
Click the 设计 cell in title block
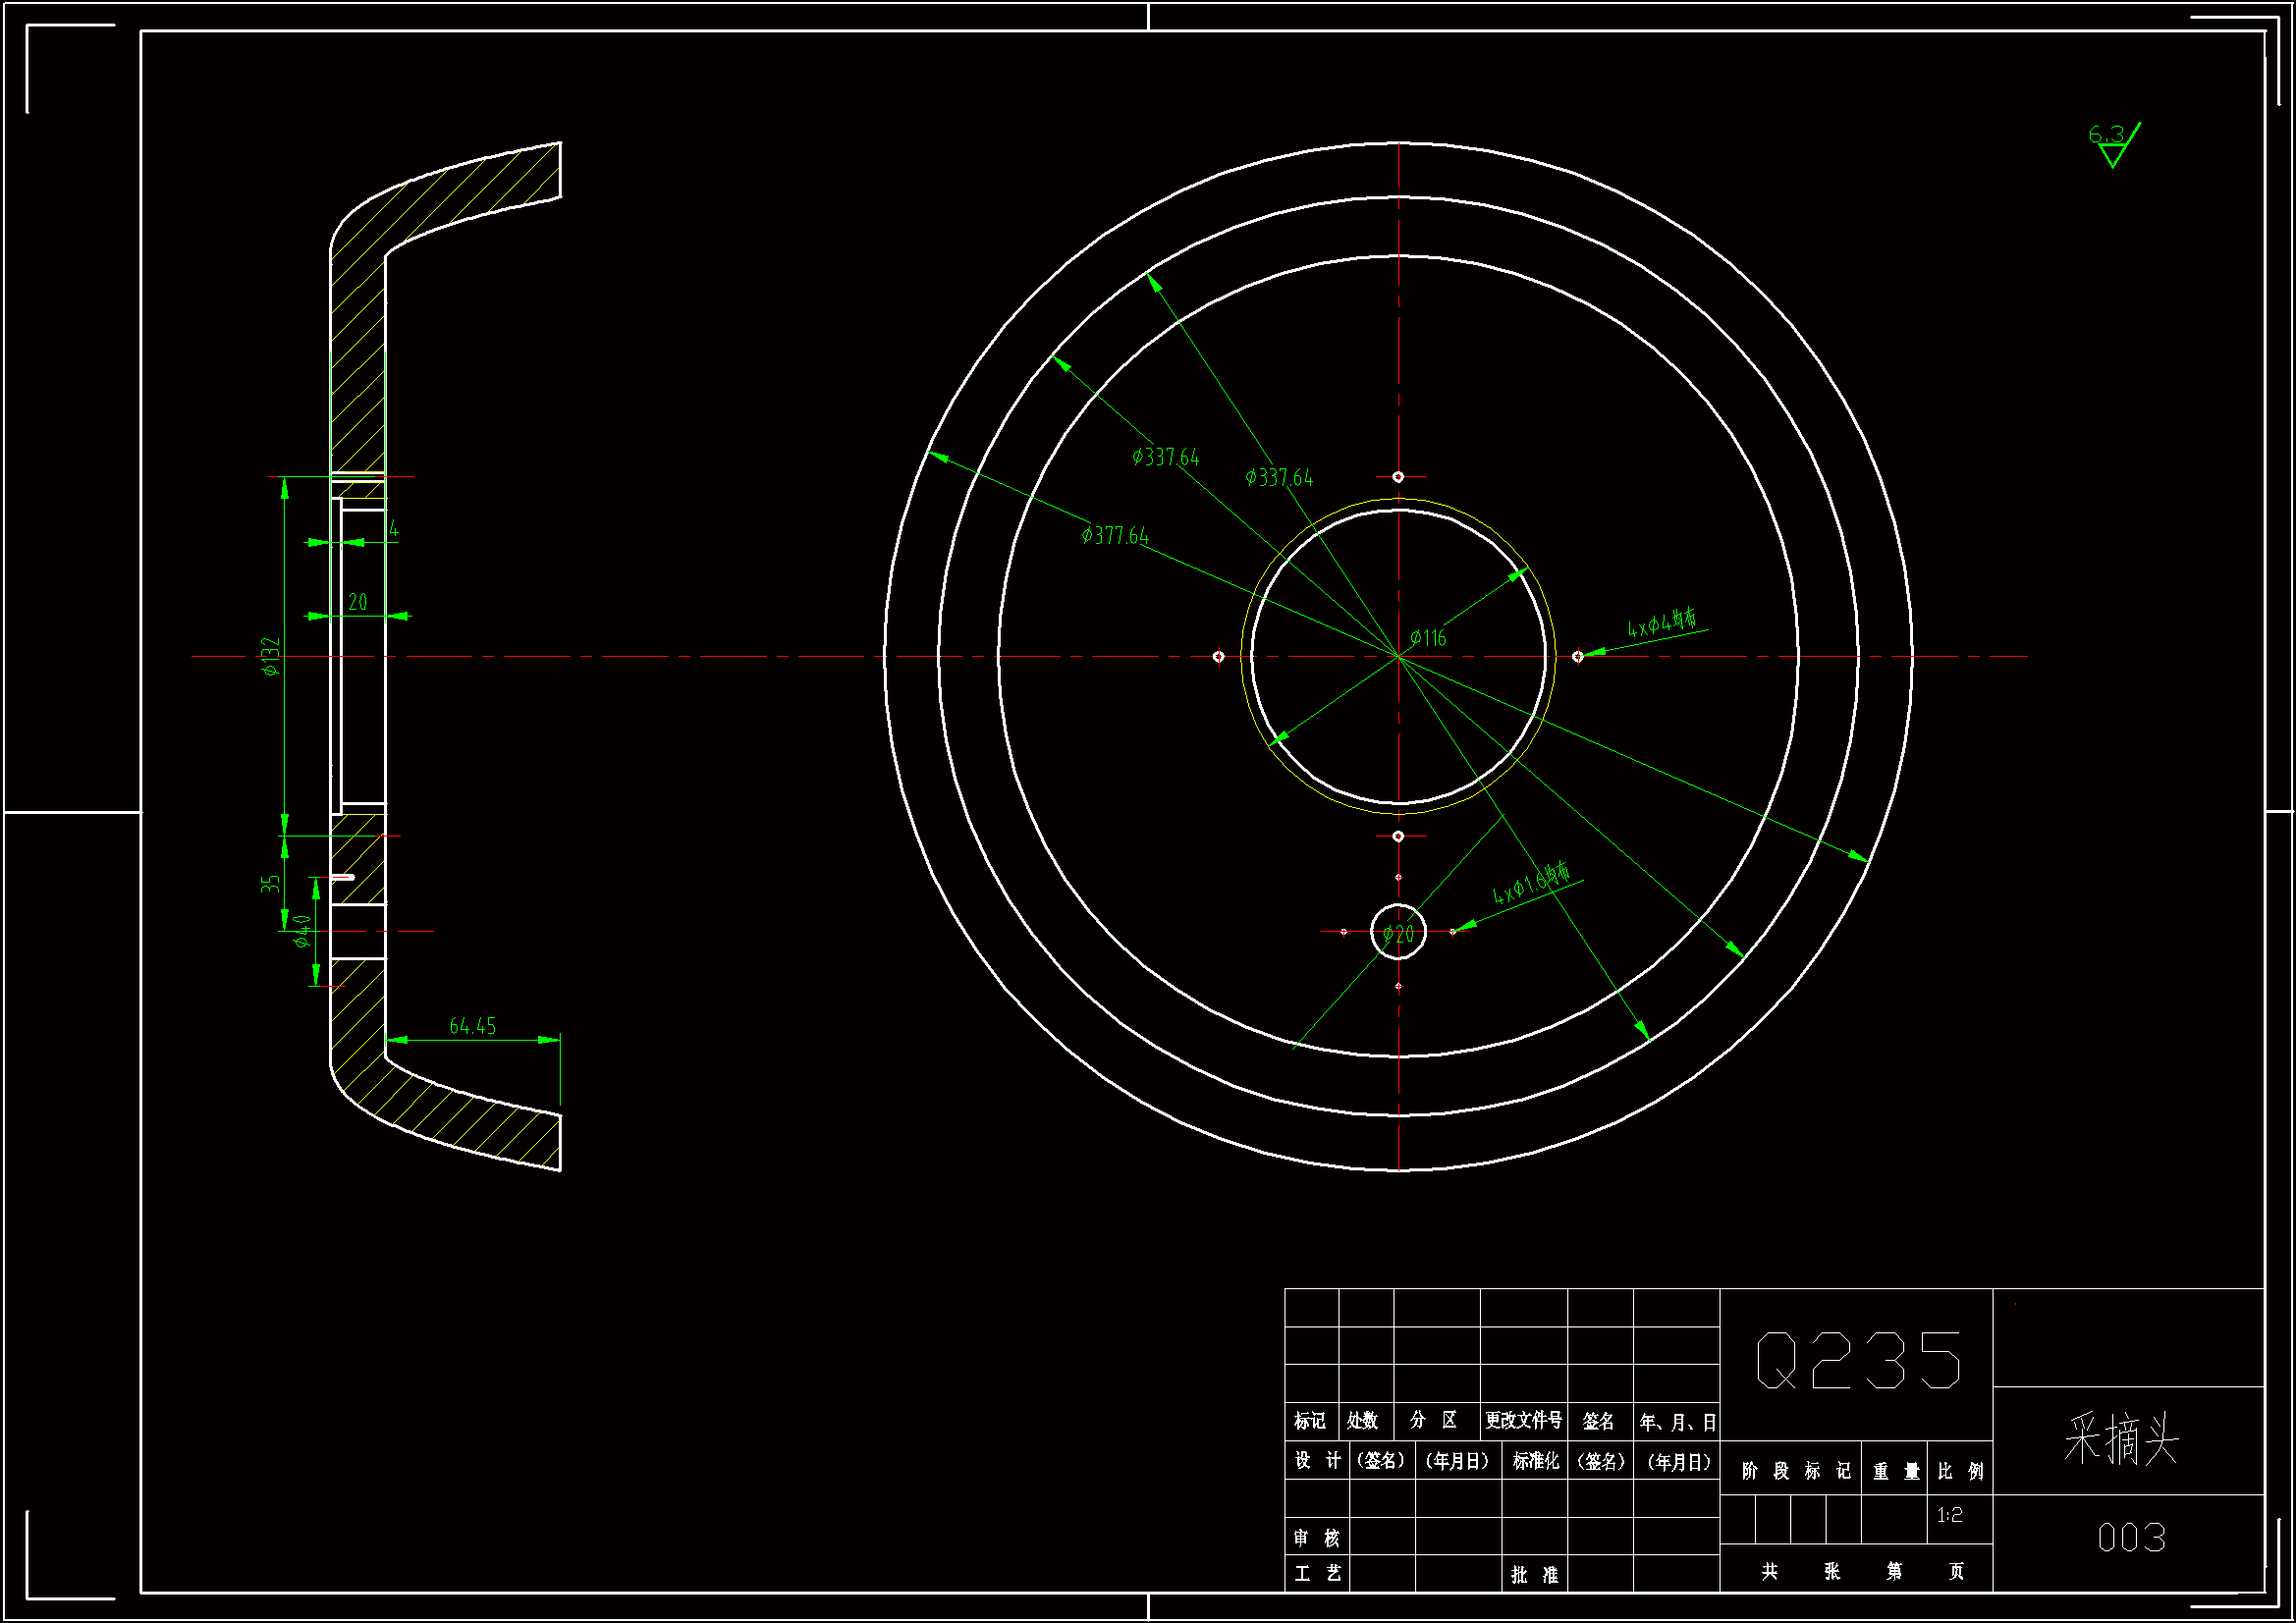[x=1317, y=1461]
